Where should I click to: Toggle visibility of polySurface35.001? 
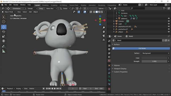(x=168, y=26)
